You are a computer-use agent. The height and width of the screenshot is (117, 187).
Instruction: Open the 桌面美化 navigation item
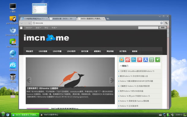coord(97,51)
